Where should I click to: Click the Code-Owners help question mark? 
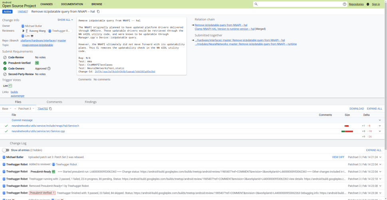coord(49,68)
